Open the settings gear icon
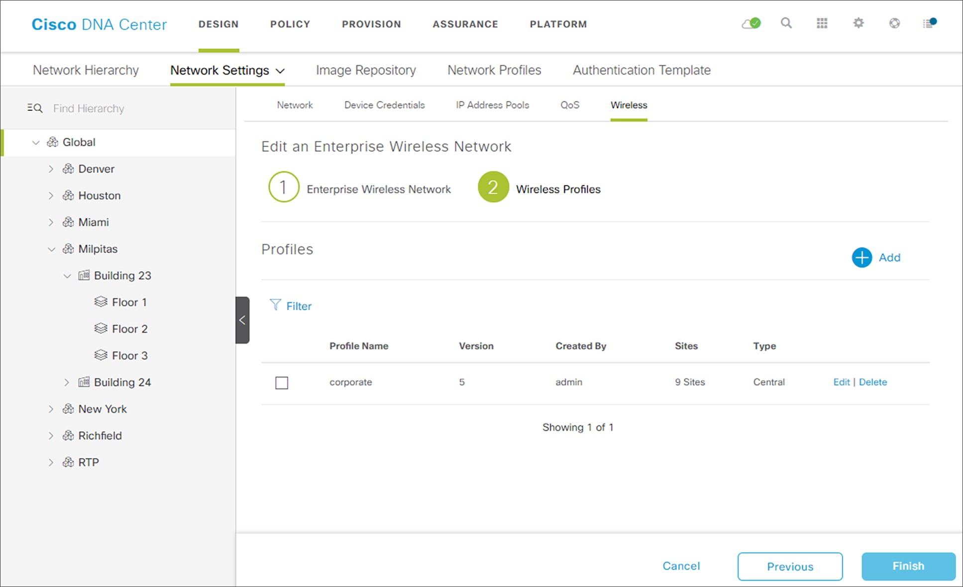Image resolution: width=963 pixels, height=587 pixels. [x=858, y=23]
